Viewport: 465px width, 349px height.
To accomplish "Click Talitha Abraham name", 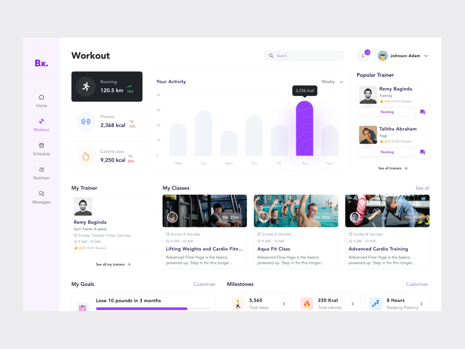I will [398, 129].
